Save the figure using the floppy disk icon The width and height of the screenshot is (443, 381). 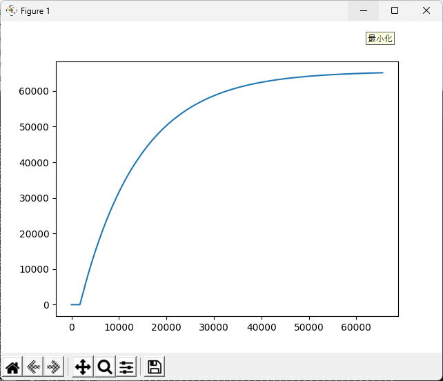point(155,367)
